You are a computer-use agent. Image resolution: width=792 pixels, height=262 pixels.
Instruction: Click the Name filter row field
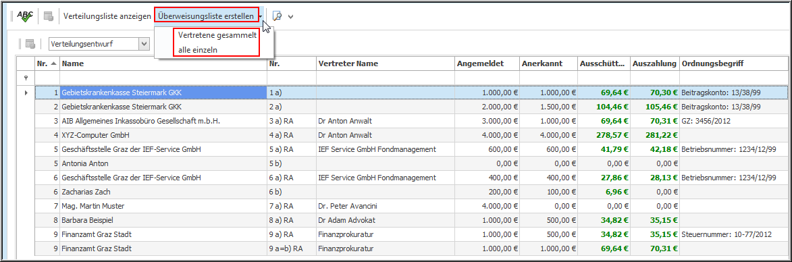pos(163,78)
